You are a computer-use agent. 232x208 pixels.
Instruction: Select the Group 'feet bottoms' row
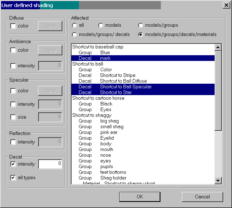click(143, 172)
